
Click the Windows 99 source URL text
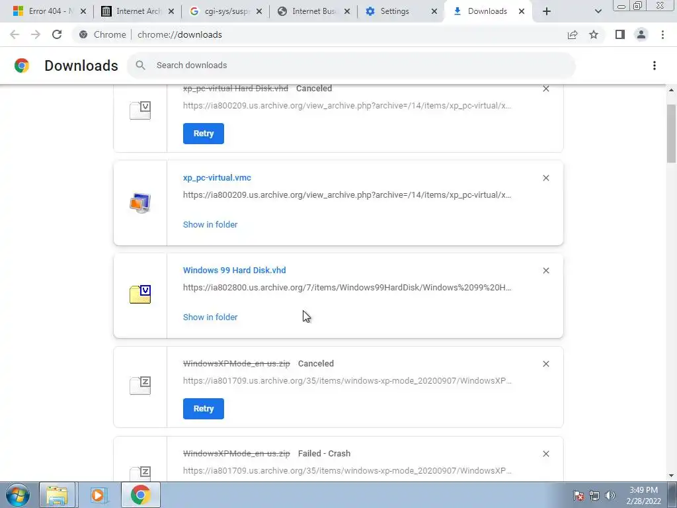click(x=347, y=288)
